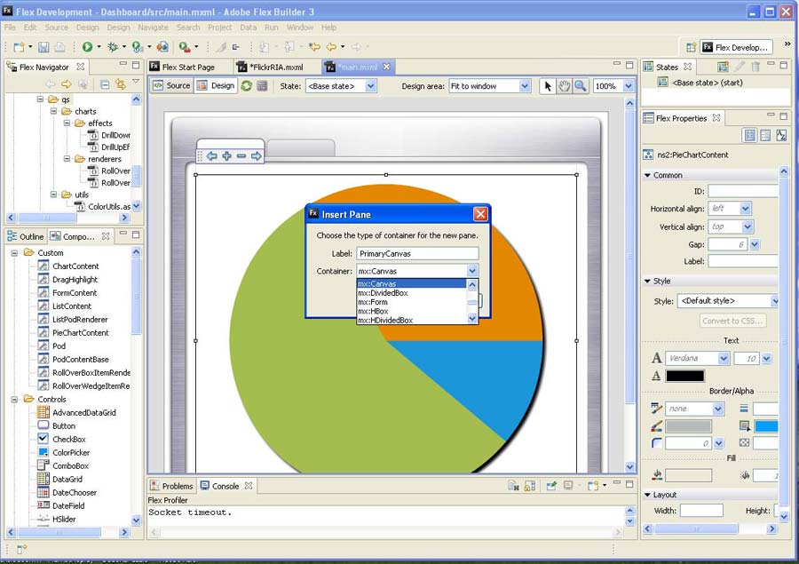Click the Debug bug icon
The width and height of the screenshot is (799, 564).
[x=113, y=47]
